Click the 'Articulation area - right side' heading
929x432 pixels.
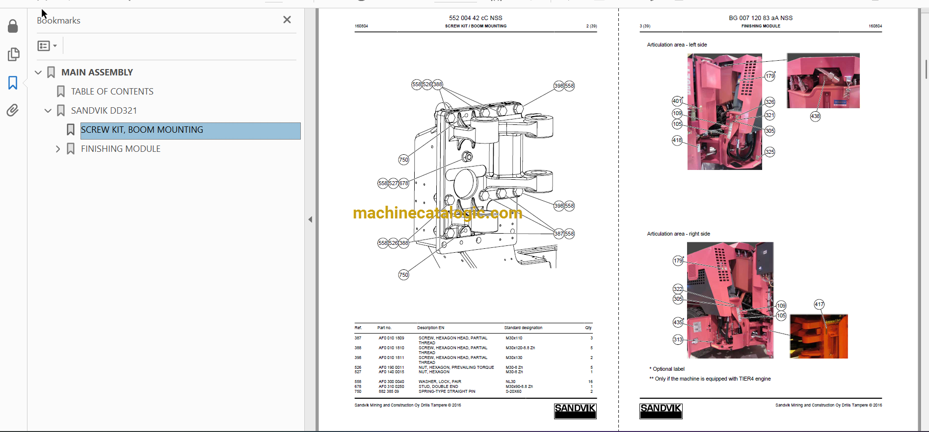[x=678, y=234]
